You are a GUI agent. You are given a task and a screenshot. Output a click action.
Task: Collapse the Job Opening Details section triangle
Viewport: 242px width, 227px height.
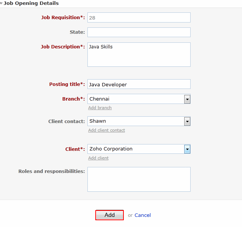tap(2, 3)
